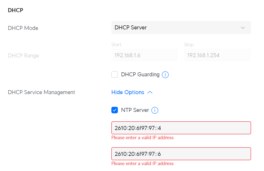Click the DHCP Range Stop field
264x171 pixels.
[x=217, y=55]
